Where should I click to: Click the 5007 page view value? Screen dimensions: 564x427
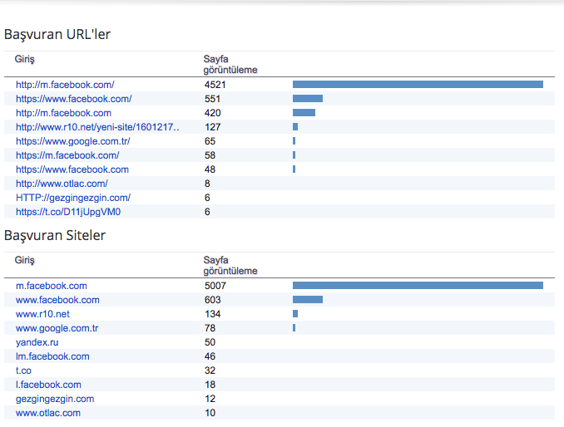pos(215,286)
